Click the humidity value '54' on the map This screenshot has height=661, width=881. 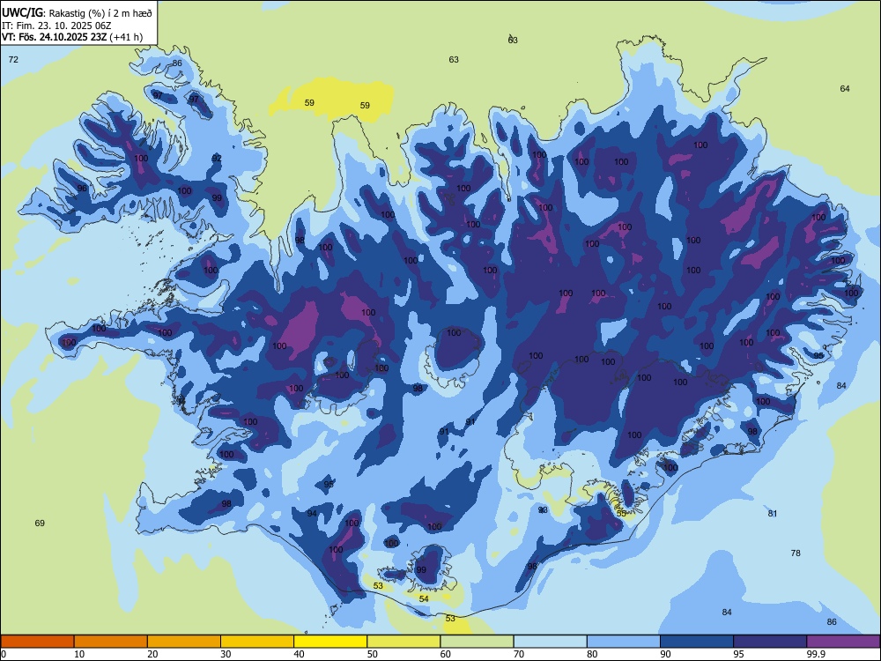click(x=424, y=598)
